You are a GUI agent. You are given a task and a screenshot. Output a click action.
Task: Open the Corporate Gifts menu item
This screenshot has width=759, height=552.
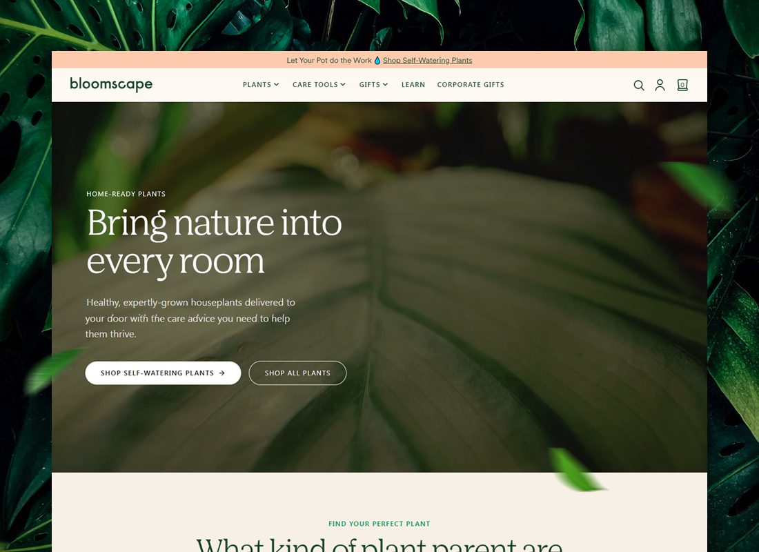pyautogui.click(x=471, y=84)
